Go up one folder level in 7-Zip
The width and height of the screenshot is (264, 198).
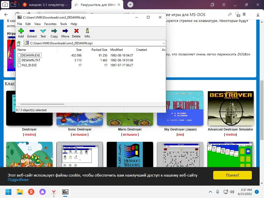19,43
